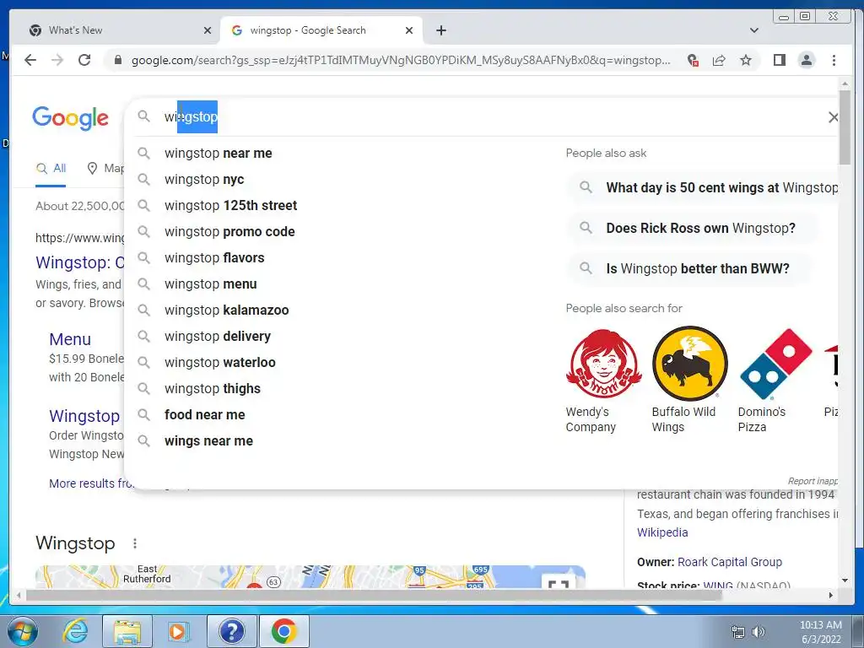The height and width of the screenshot is (648, 864).
Task: Switch to the All results tab
Action: coord(51,169)
